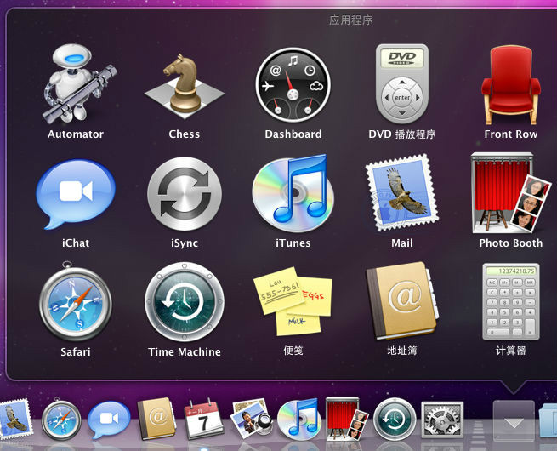
Task: Launch 地址簿 address book from the grid
Action: click(402, 301)
